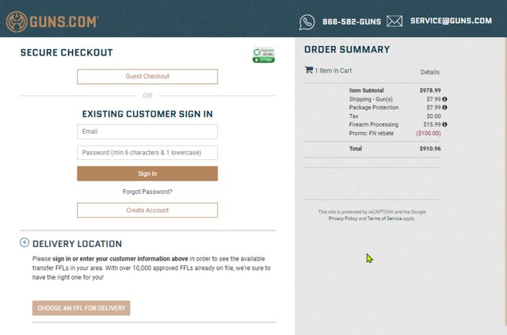Click the Create Account button
Viewport: 507px width, 335px height.
pyautogui.click(x=147, y=211)
